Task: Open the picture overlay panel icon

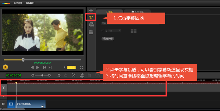Action: point(91,25)
